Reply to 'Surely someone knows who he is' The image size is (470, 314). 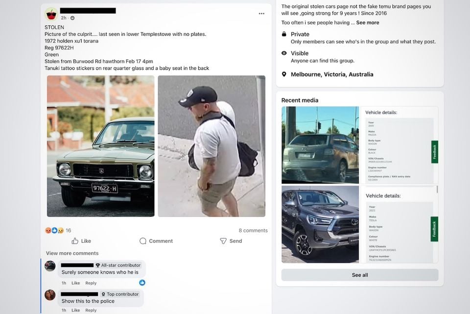(91, 283)
